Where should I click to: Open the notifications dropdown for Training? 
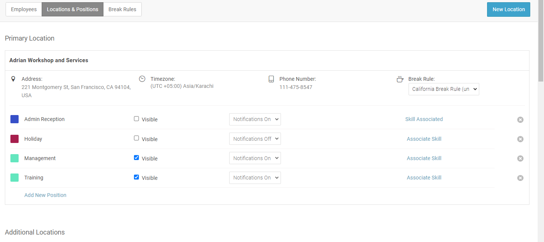point(255,178)
